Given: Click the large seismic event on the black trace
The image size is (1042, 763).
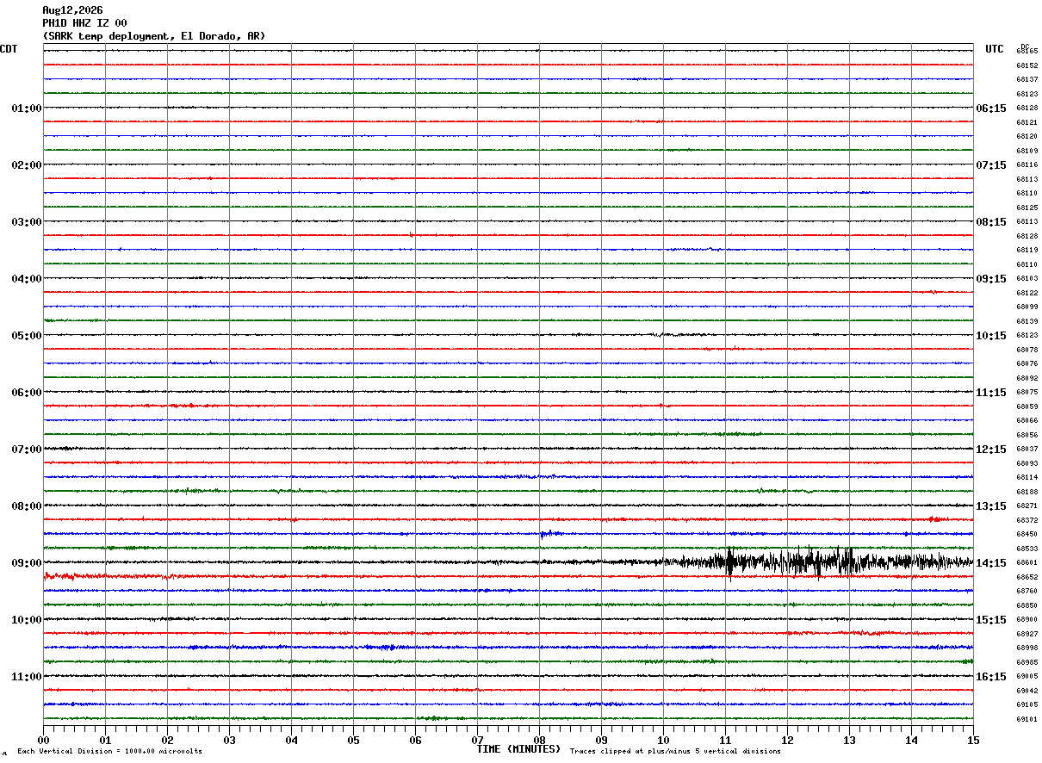Looking at the screenshot, I should 818,562.
